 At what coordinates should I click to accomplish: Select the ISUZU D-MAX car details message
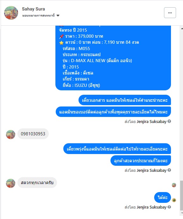tap(113, 58)
